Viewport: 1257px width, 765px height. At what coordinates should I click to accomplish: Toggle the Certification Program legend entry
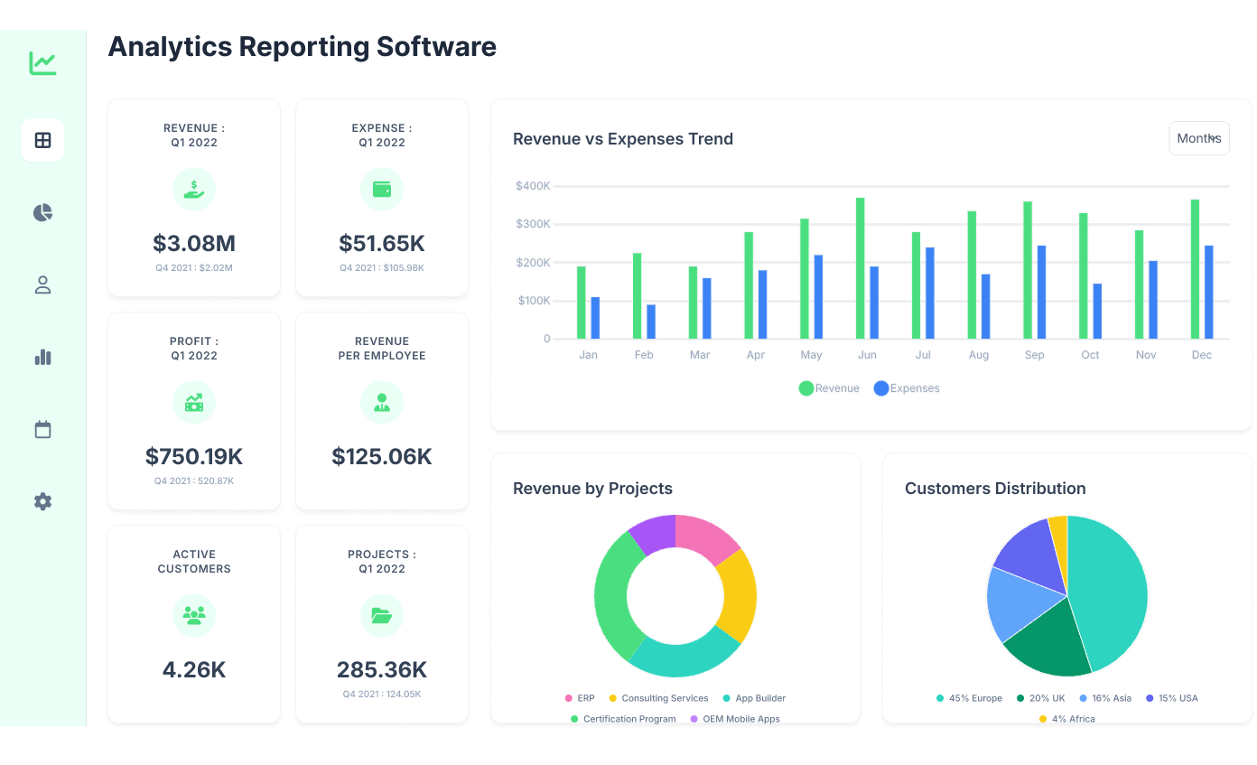tap(623, 719)
